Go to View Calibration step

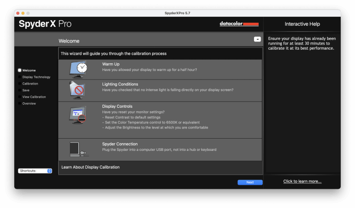(x=34, y=97)
